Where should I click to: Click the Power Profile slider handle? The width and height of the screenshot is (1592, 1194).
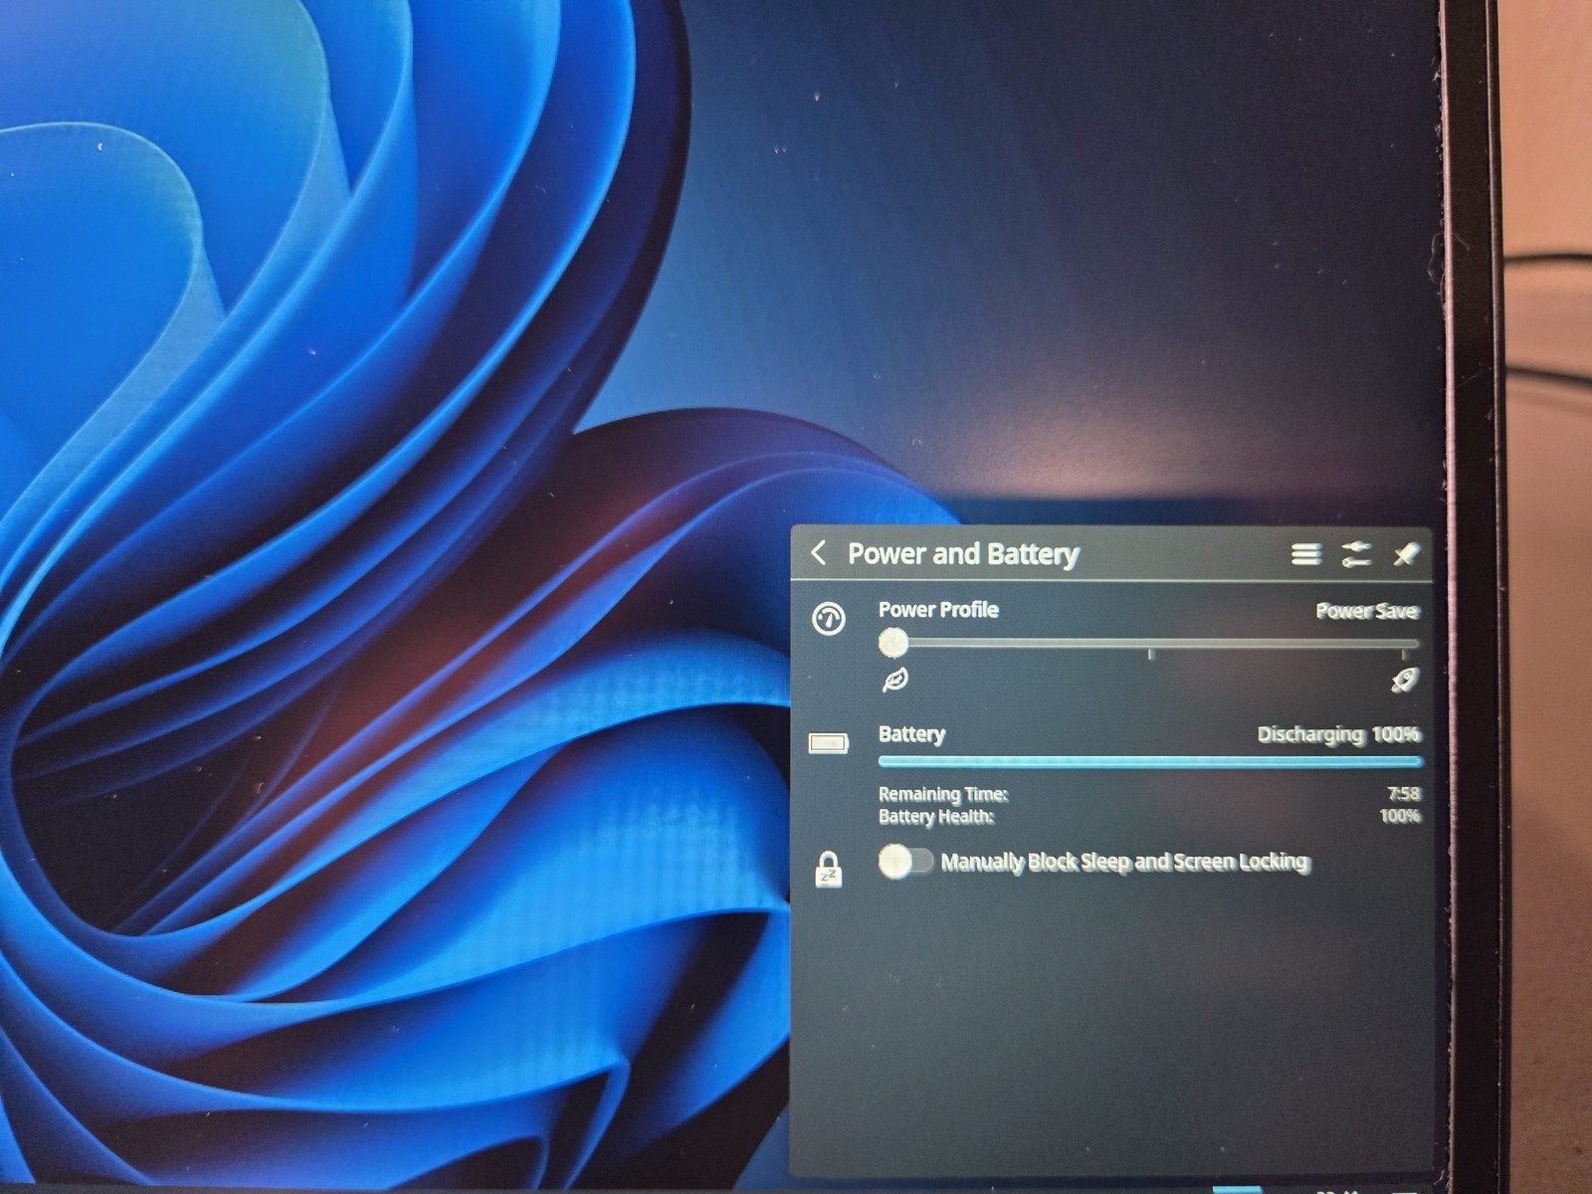894,643
